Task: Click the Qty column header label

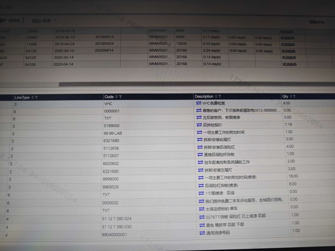Action: tap(285, 96)
